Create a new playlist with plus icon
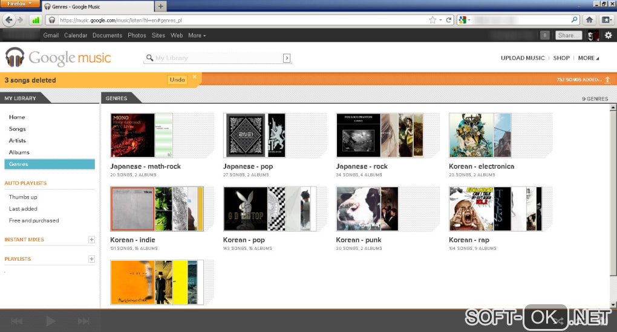This screenshot has height=332, width=617. coord(91,259)
